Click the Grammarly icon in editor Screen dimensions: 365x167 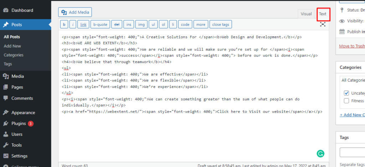[x=320, y=153]
